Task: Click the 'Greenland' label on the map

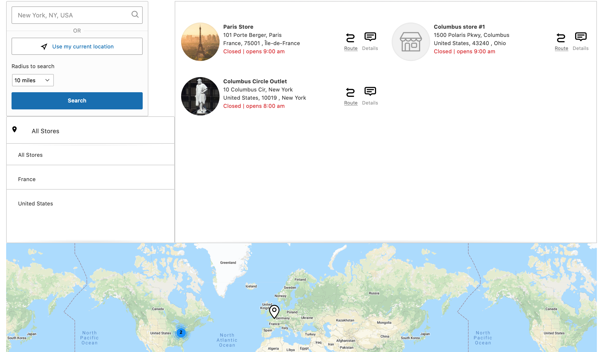Action: pos(228,263)
